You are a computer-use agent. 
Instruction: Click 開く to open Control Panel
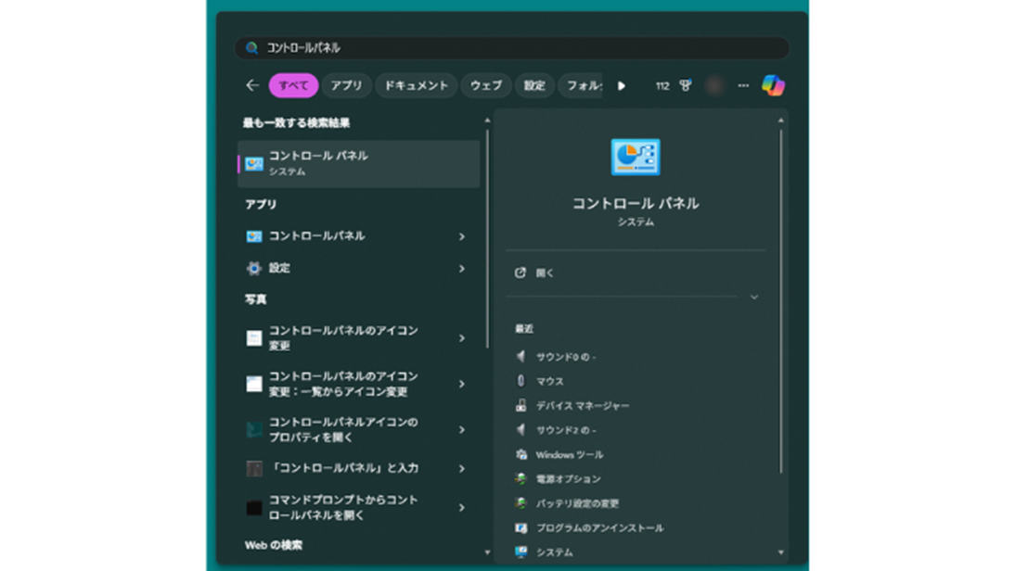[x=545, y=273]
